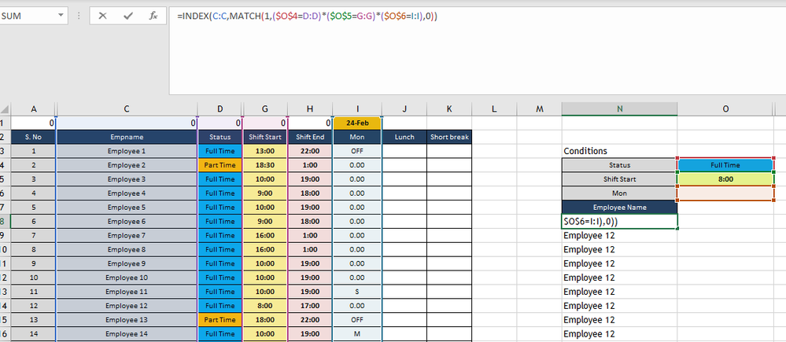786x342 pixels.
Task: Select column H header
Action: coord(310,109)
